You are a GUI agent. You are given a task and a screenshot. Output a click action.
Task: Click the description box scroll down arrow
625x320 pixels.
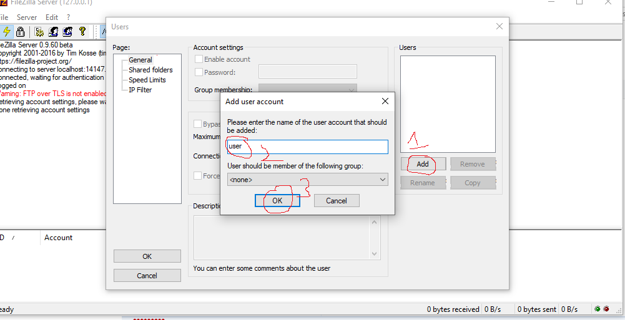[x=375, y=254]
